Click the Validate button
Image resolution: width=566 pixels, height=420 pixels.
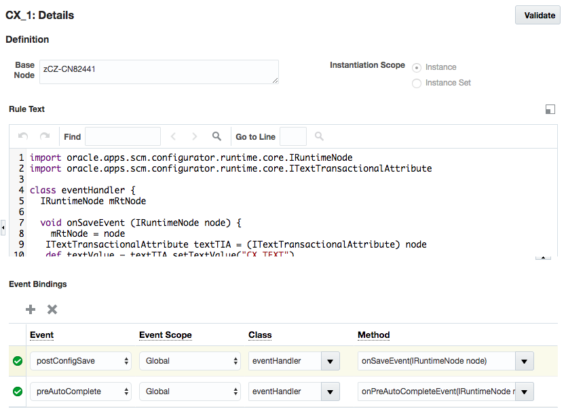(539, 15)
